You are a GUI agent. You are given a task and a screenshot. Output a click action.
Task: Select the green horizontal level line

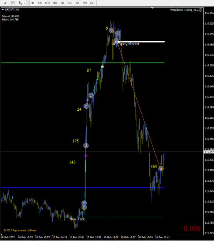pyautogui.click(x=82, y=62)
